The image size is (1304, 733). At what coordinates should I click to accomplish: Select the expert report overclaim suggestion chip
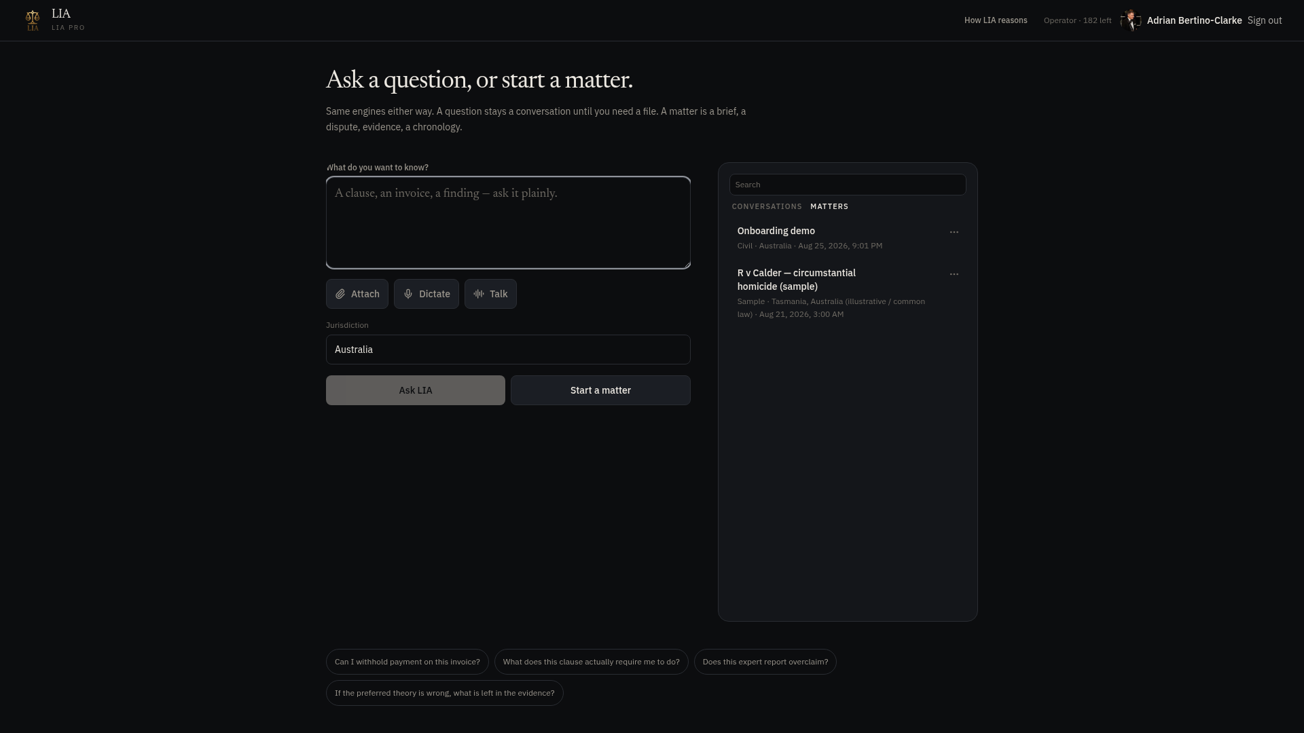(x=765, y=662)
